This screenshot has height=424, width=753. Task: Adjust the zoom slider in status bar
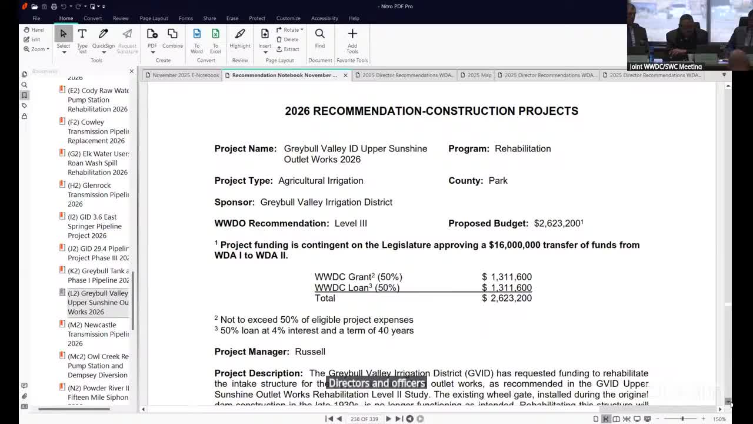coord(682,419)
